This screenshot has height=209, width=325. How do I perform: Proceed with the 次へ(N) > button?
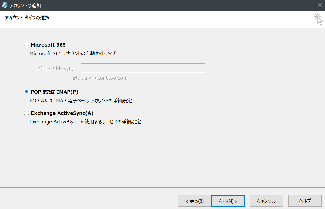click(228, 201)
